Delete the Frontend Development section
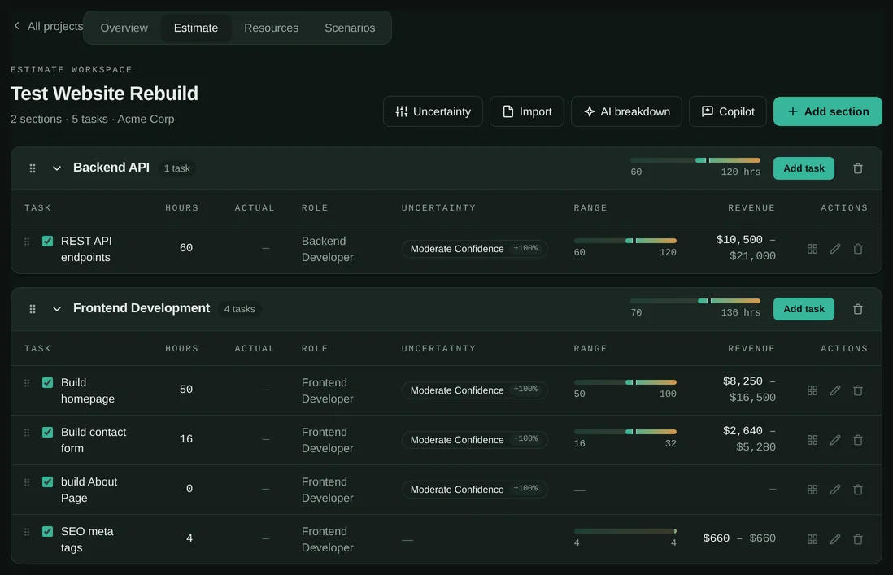This screenshot has width=893, height=575. [858, 309]
